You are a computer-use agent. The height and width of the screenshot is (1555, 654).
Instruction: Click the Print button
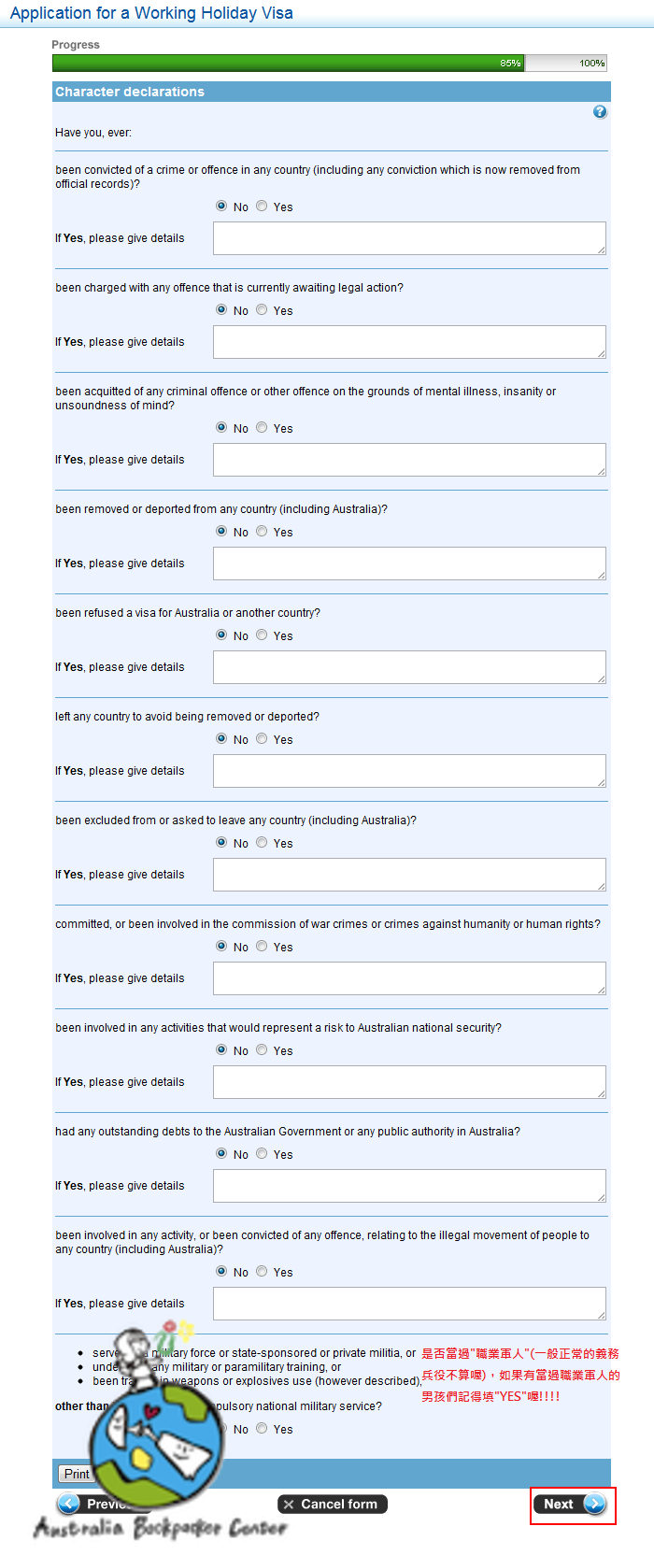[x=76, y=1474]
